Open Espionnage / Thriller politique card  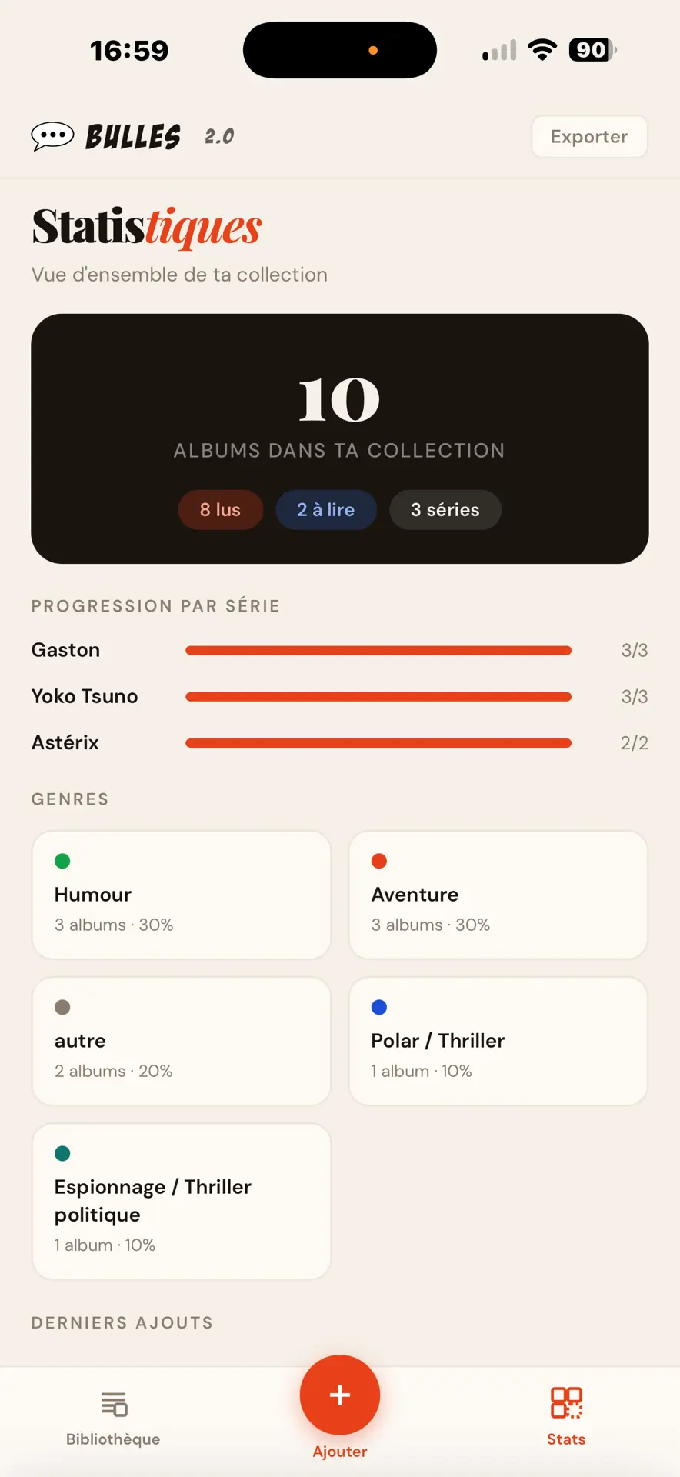click(182, 1201)
